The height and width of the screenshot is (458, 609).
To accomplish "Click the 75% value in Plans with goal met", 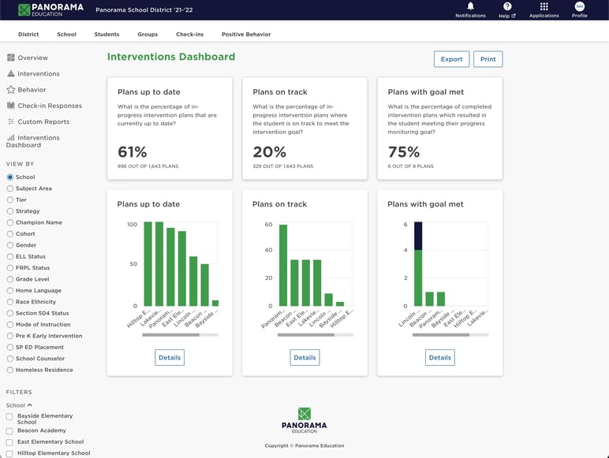I will (404, 152).
